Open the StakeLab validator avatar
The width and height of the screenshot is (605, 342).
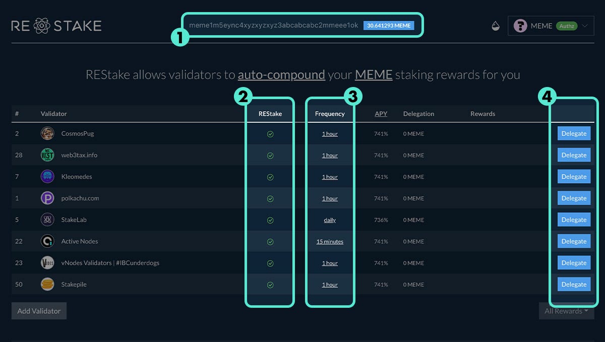click(x=47, y=220)
